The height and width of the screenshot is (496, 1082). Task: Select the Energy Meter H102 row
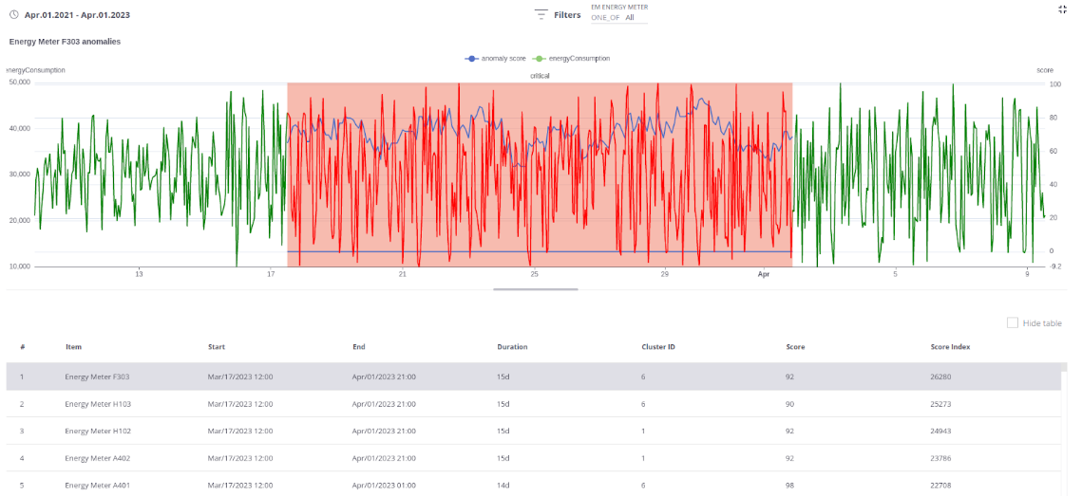(x=534, y=431)
